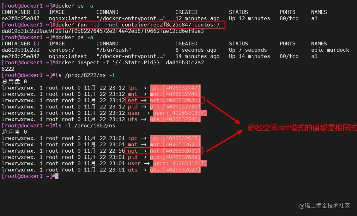Image resolution: width=357 pixels, height=216 pixels.
Task: Click pid:[4026532629] namespace value
Action: click(x=175, y=157)
